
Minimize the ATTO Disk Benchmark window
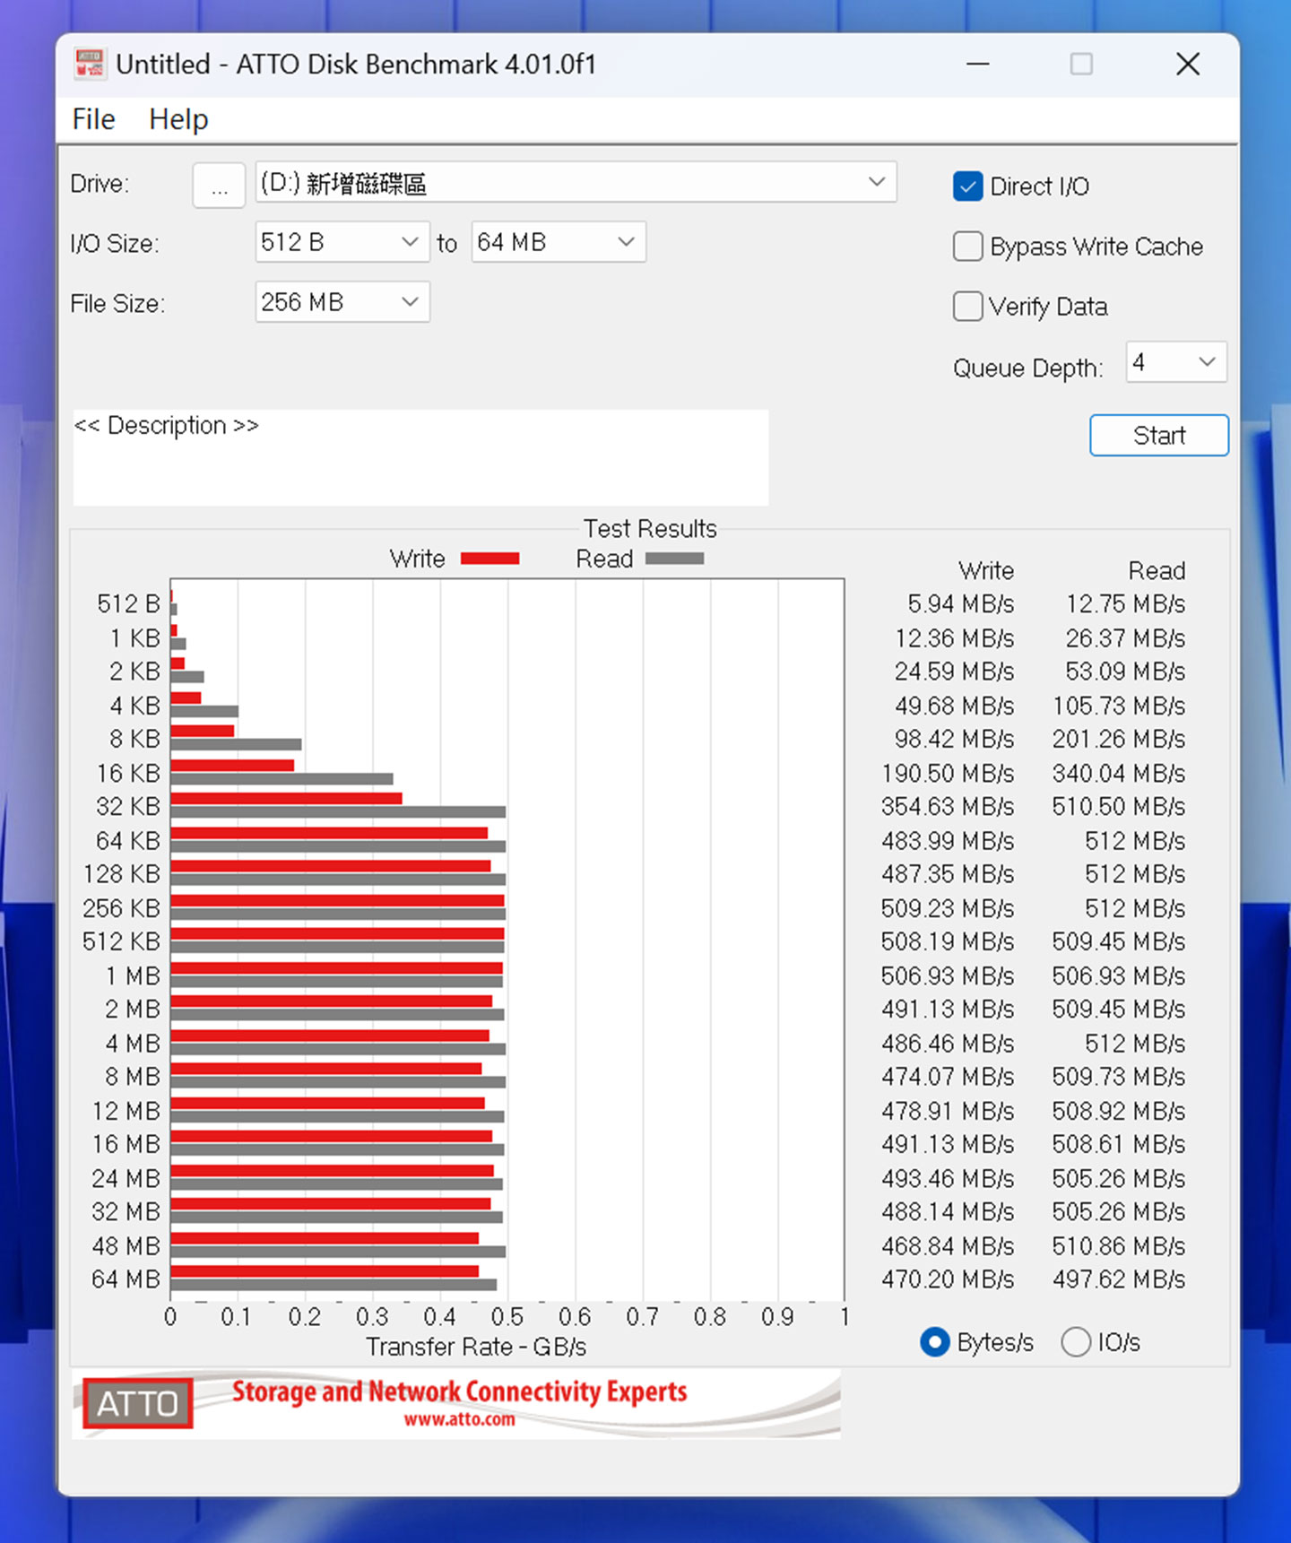tap(978, 64)
